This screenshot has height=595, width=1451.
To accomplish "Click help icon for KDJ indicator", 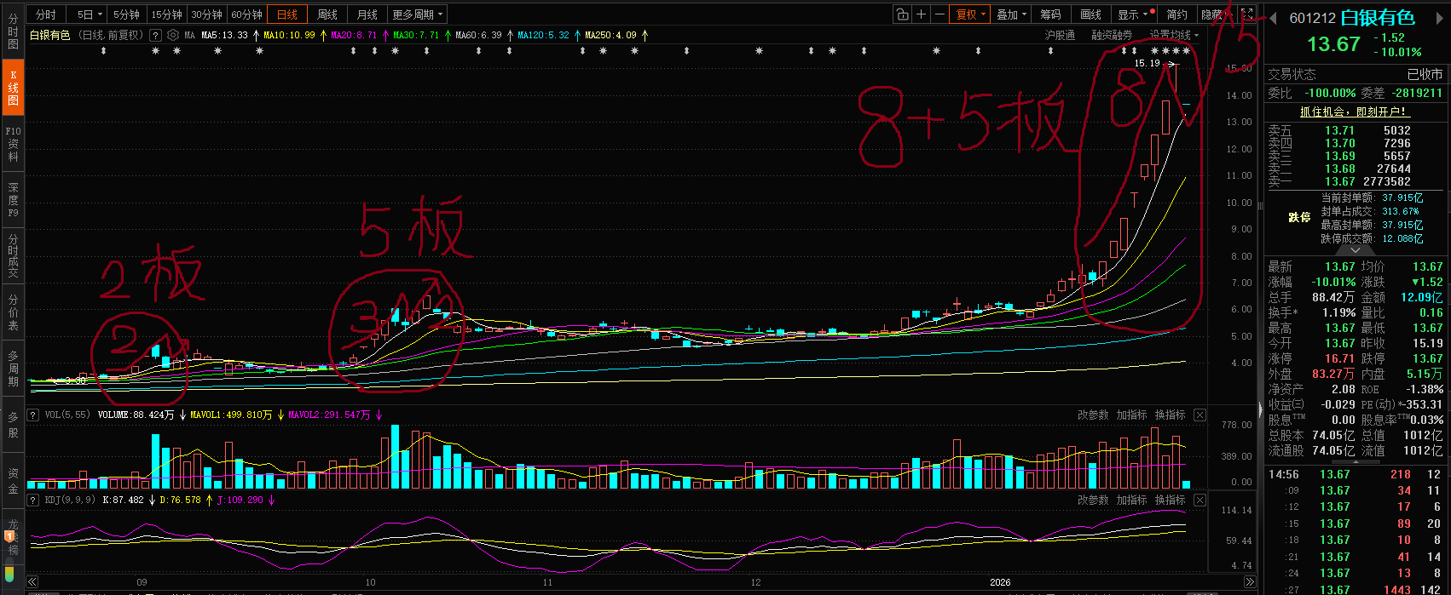I will pos(33,500).
